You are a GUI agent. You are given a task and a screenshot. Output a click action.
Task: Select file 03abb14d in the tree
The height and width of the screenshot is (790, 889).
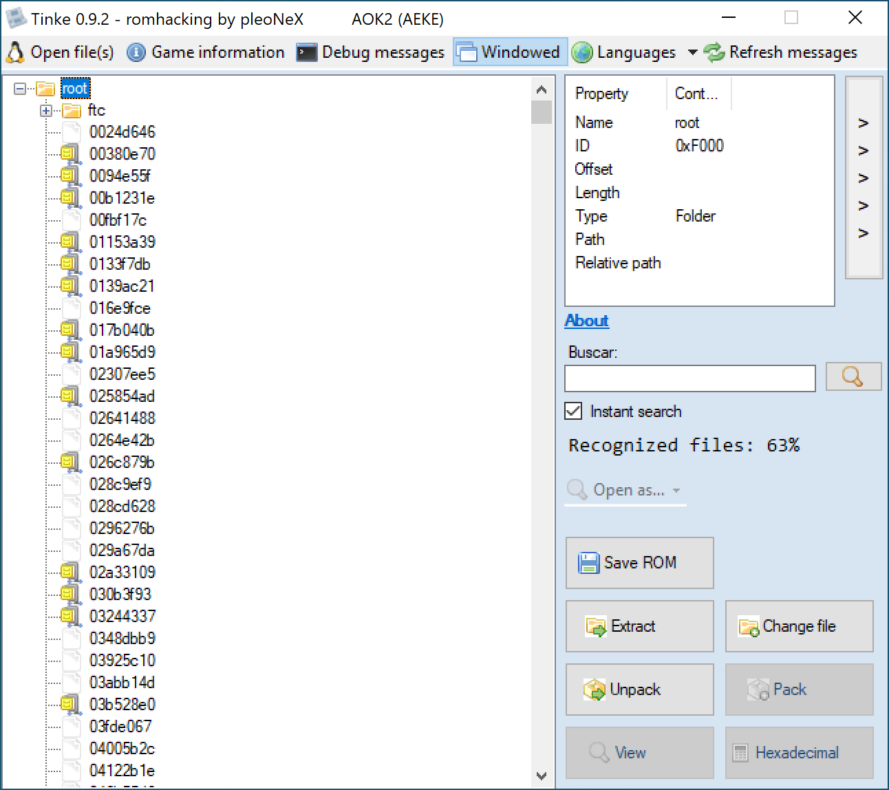(122, 683)
